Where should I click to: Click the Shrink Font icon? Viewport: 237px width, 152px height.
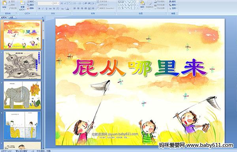tap(65, 3)
